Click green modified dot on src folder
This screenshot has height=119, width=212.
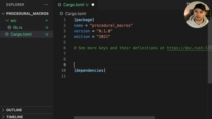tap(47, 20)
